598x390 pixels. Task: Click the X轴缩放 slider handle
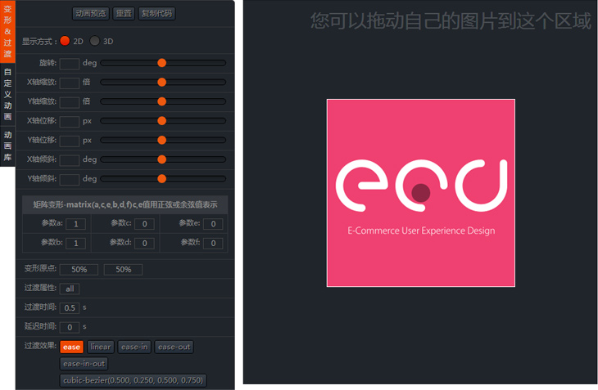pos(161,83)
